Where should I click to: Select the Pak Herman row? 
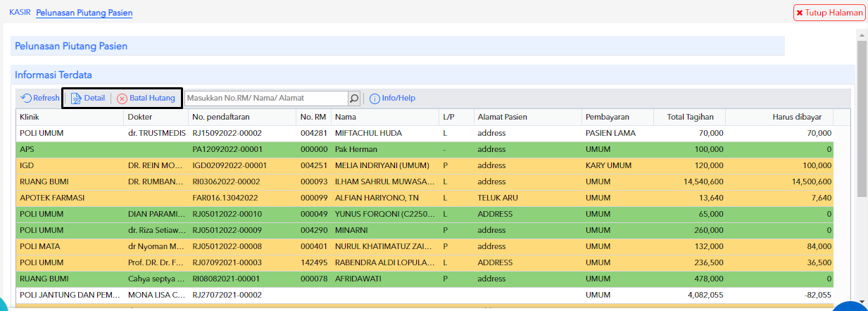click(424, 149)
